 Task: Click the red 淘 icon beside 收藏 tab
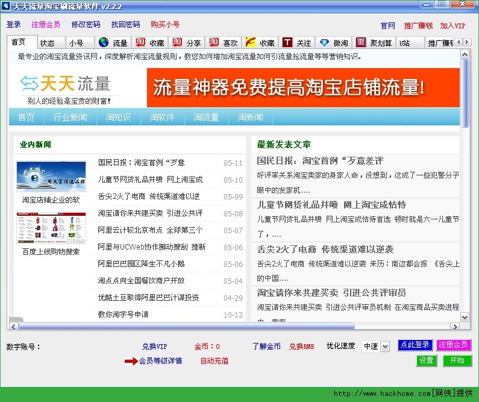(x=140, y=42)
